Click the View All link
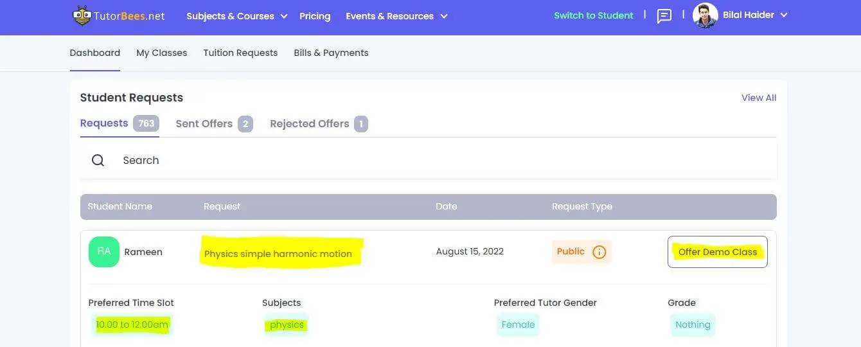Viewport: 861px width, 347px height. click(759, 98)
